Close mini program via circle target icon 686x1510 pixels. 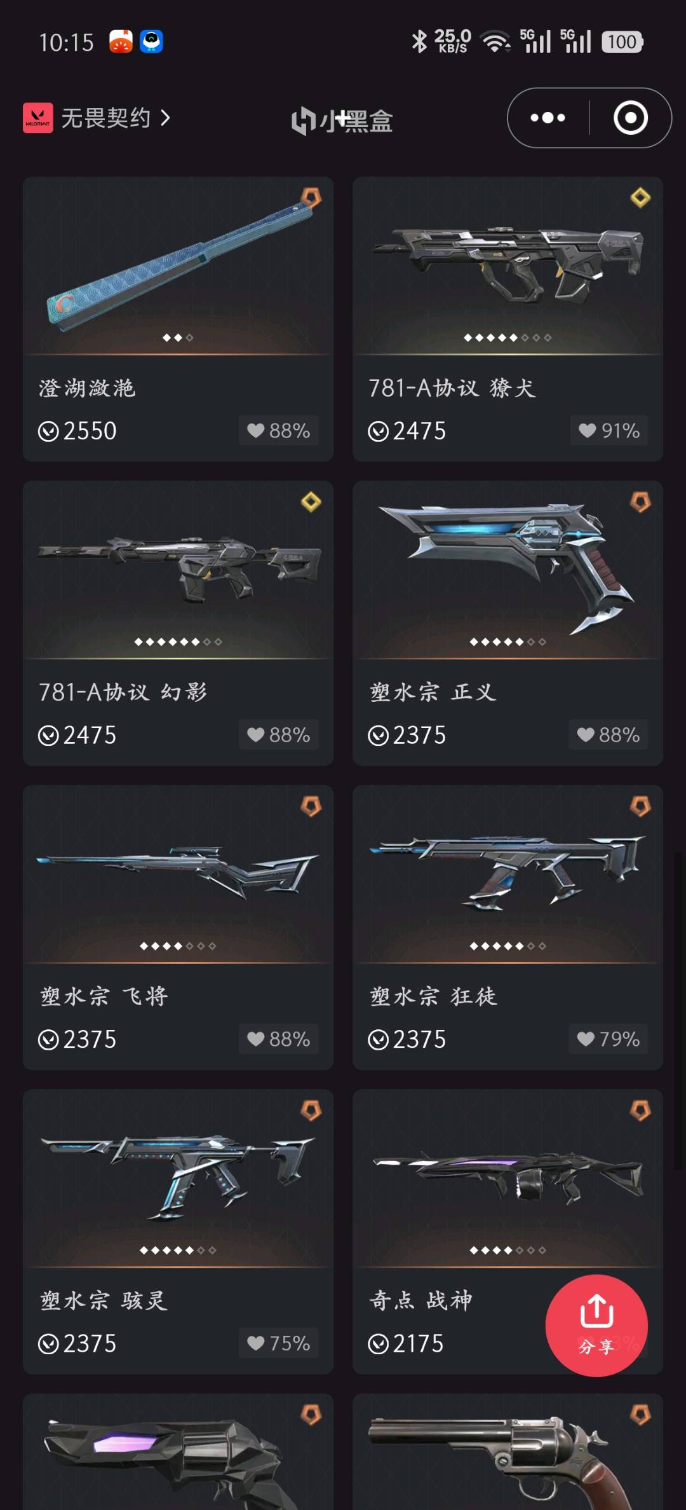(630, 118)
